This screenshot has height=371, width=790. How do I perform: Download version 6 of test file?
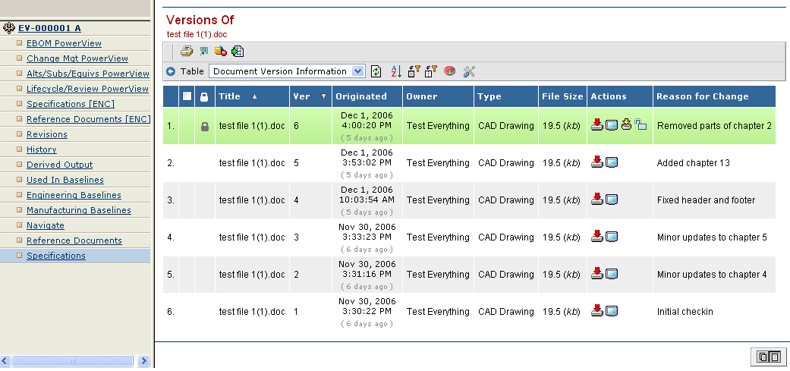pyautogui.click(x=597, y=125)
